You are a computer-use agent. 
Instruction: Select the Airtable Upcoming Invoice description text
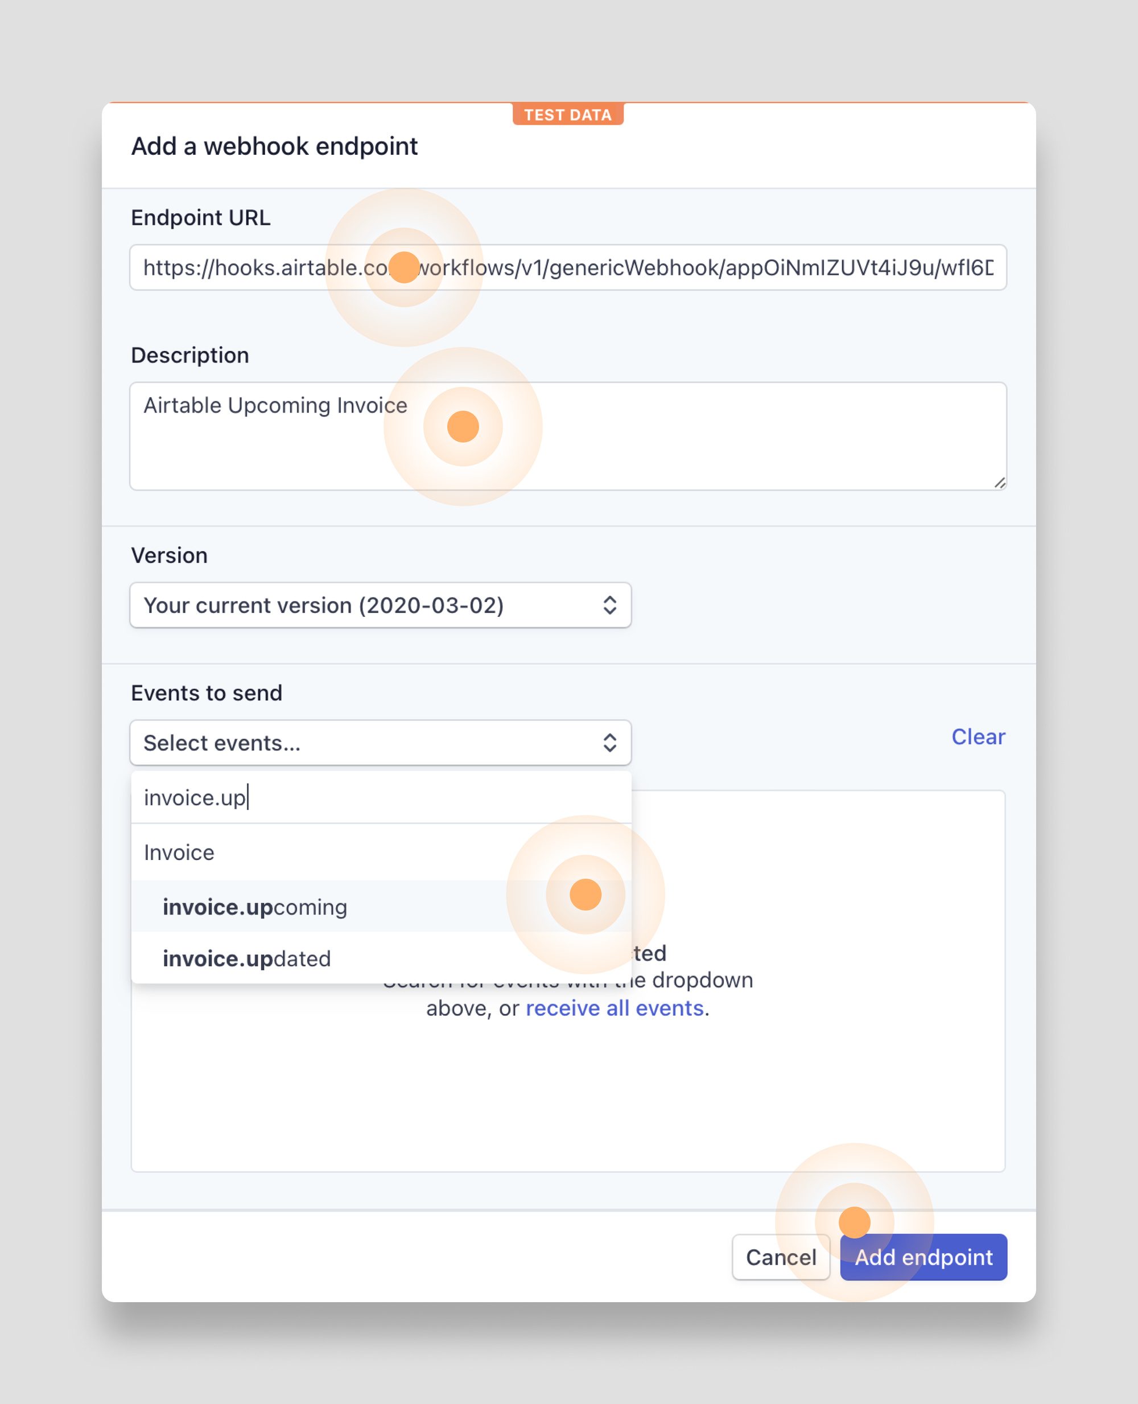[x=275, y=405]
